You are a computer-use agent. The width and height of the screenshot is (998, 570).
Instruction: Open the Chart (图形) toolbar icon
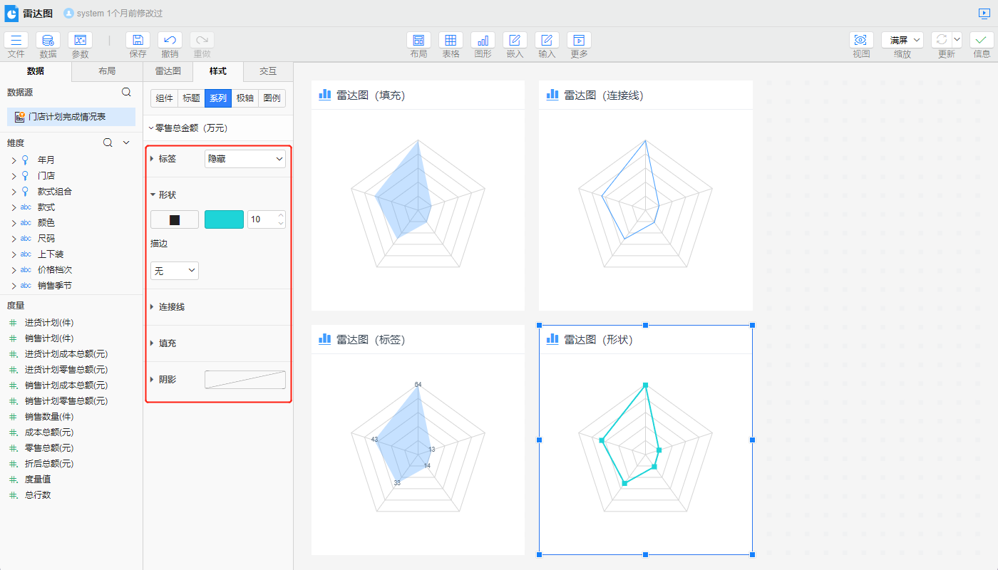483,41
